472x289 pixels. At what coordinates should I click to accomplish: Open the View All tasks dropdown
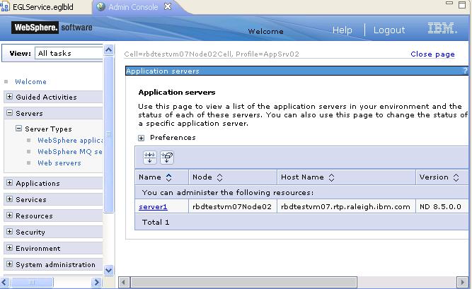click(69, 53)
